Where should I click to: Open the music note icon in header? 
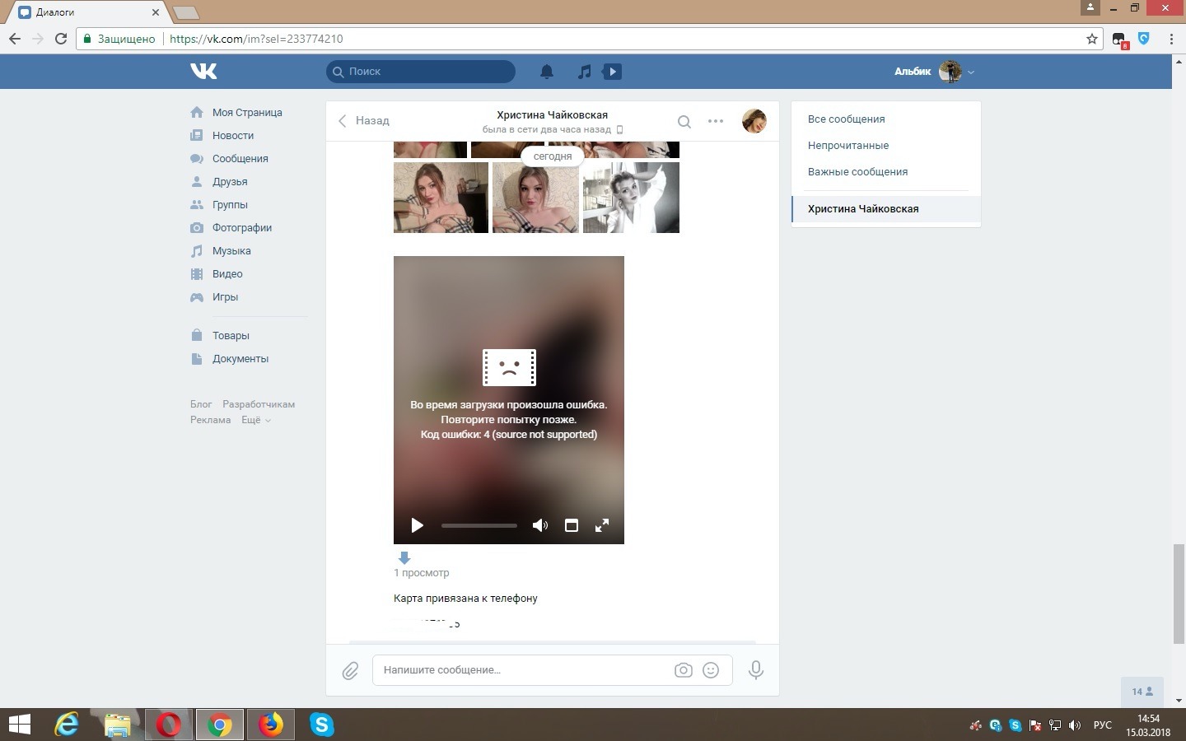(584, 72)
